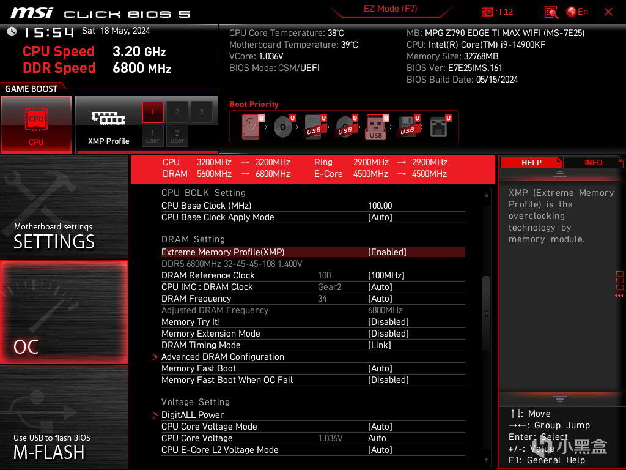Open Memory Fast Boot Auto dropdown
The width and height of the screenshot is (626, 470).
(x=380, y=368)
